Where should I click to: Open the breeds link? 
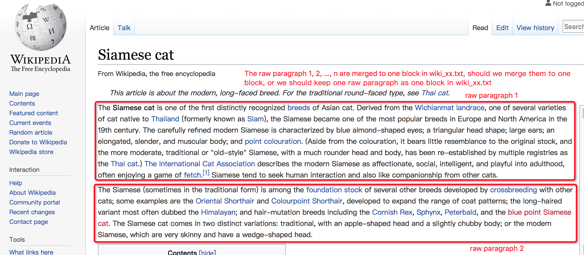point(299,108)
